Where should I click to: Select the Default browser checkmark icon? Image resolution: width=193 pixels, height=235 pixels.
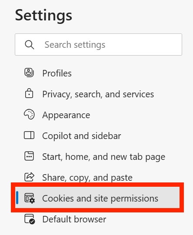[30, 219]
